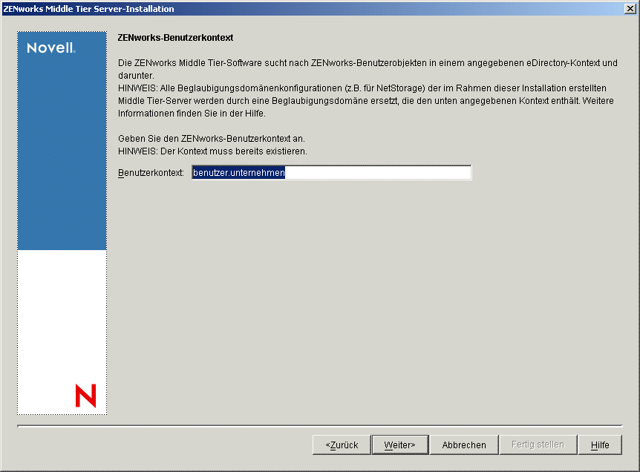Click the blue sidebar panel graphic

click(62, 148)
